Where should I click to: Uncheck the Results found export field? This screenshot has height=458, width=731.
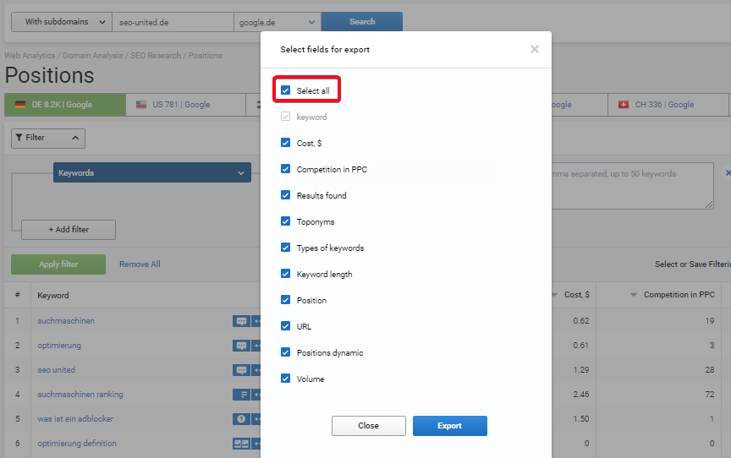[x=285, y=195]
